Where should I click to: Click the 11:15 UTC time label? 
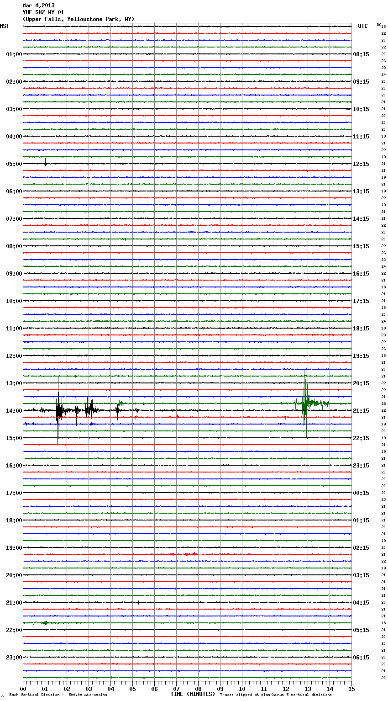pos(361,137)
